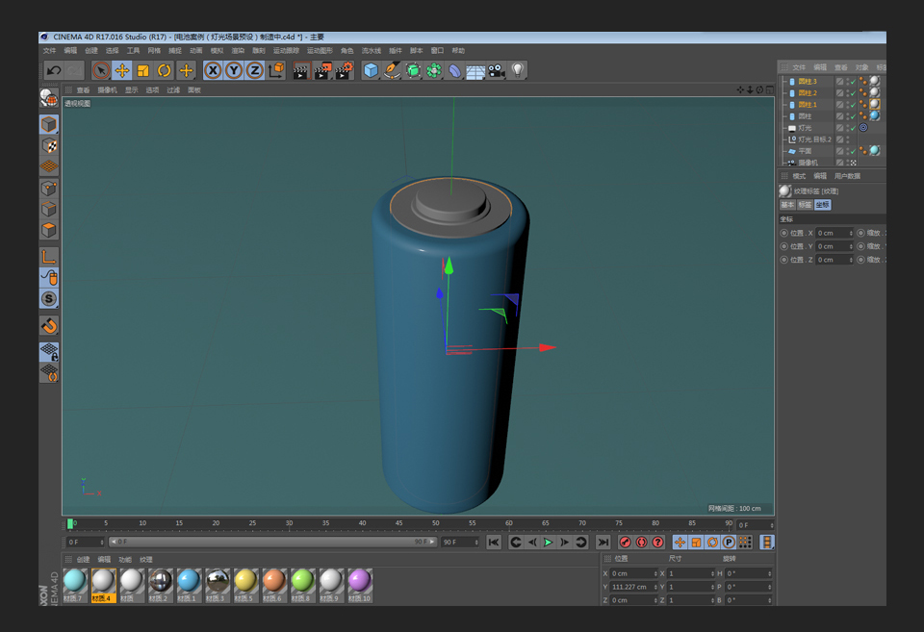Open the Render View button

tap(301, 69)
